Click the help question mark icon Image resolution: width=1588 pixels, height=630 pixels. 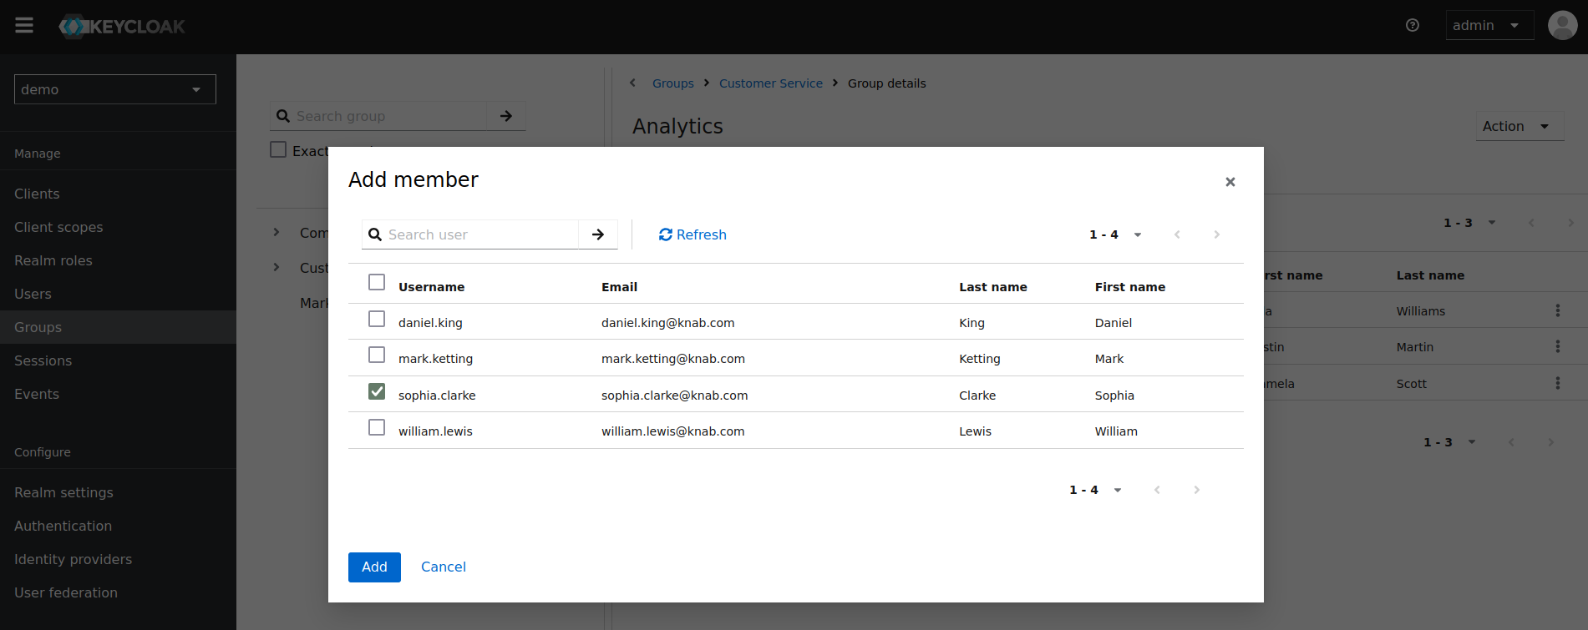click(1413, 25)
